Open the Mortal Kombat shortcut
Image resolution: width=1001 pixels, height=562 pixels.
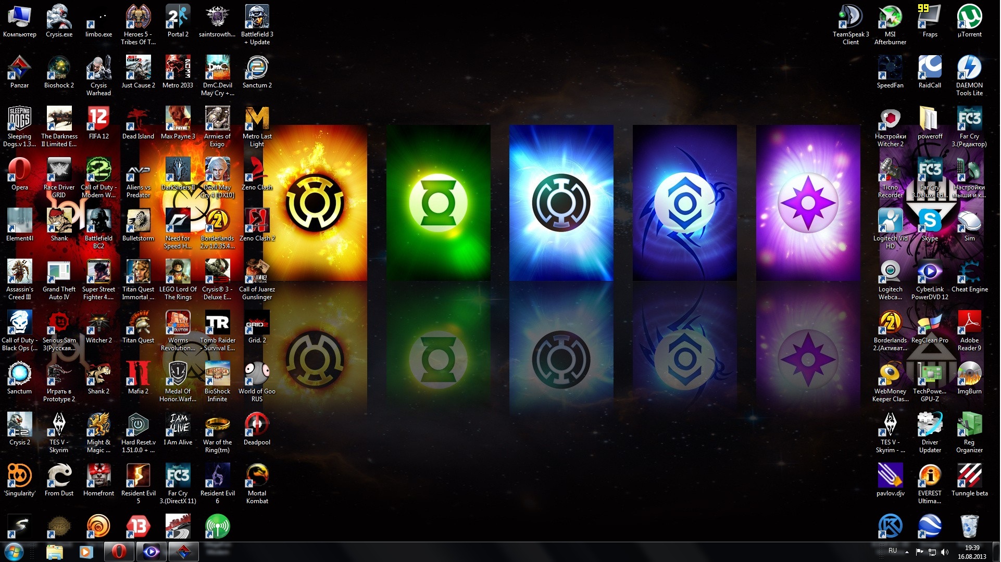tap(257, 484)
